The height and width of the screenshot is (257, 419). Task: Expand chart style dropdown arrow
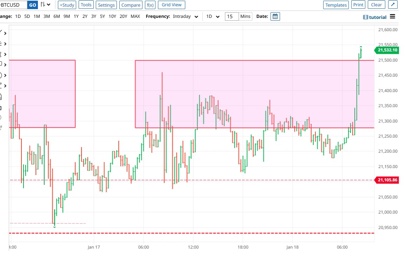(x=49, y=5)
